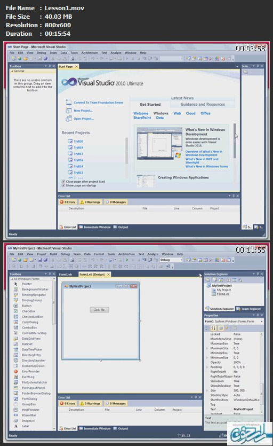Toggle 0 Warnings filter in Start Page window

tap(90, 202)
